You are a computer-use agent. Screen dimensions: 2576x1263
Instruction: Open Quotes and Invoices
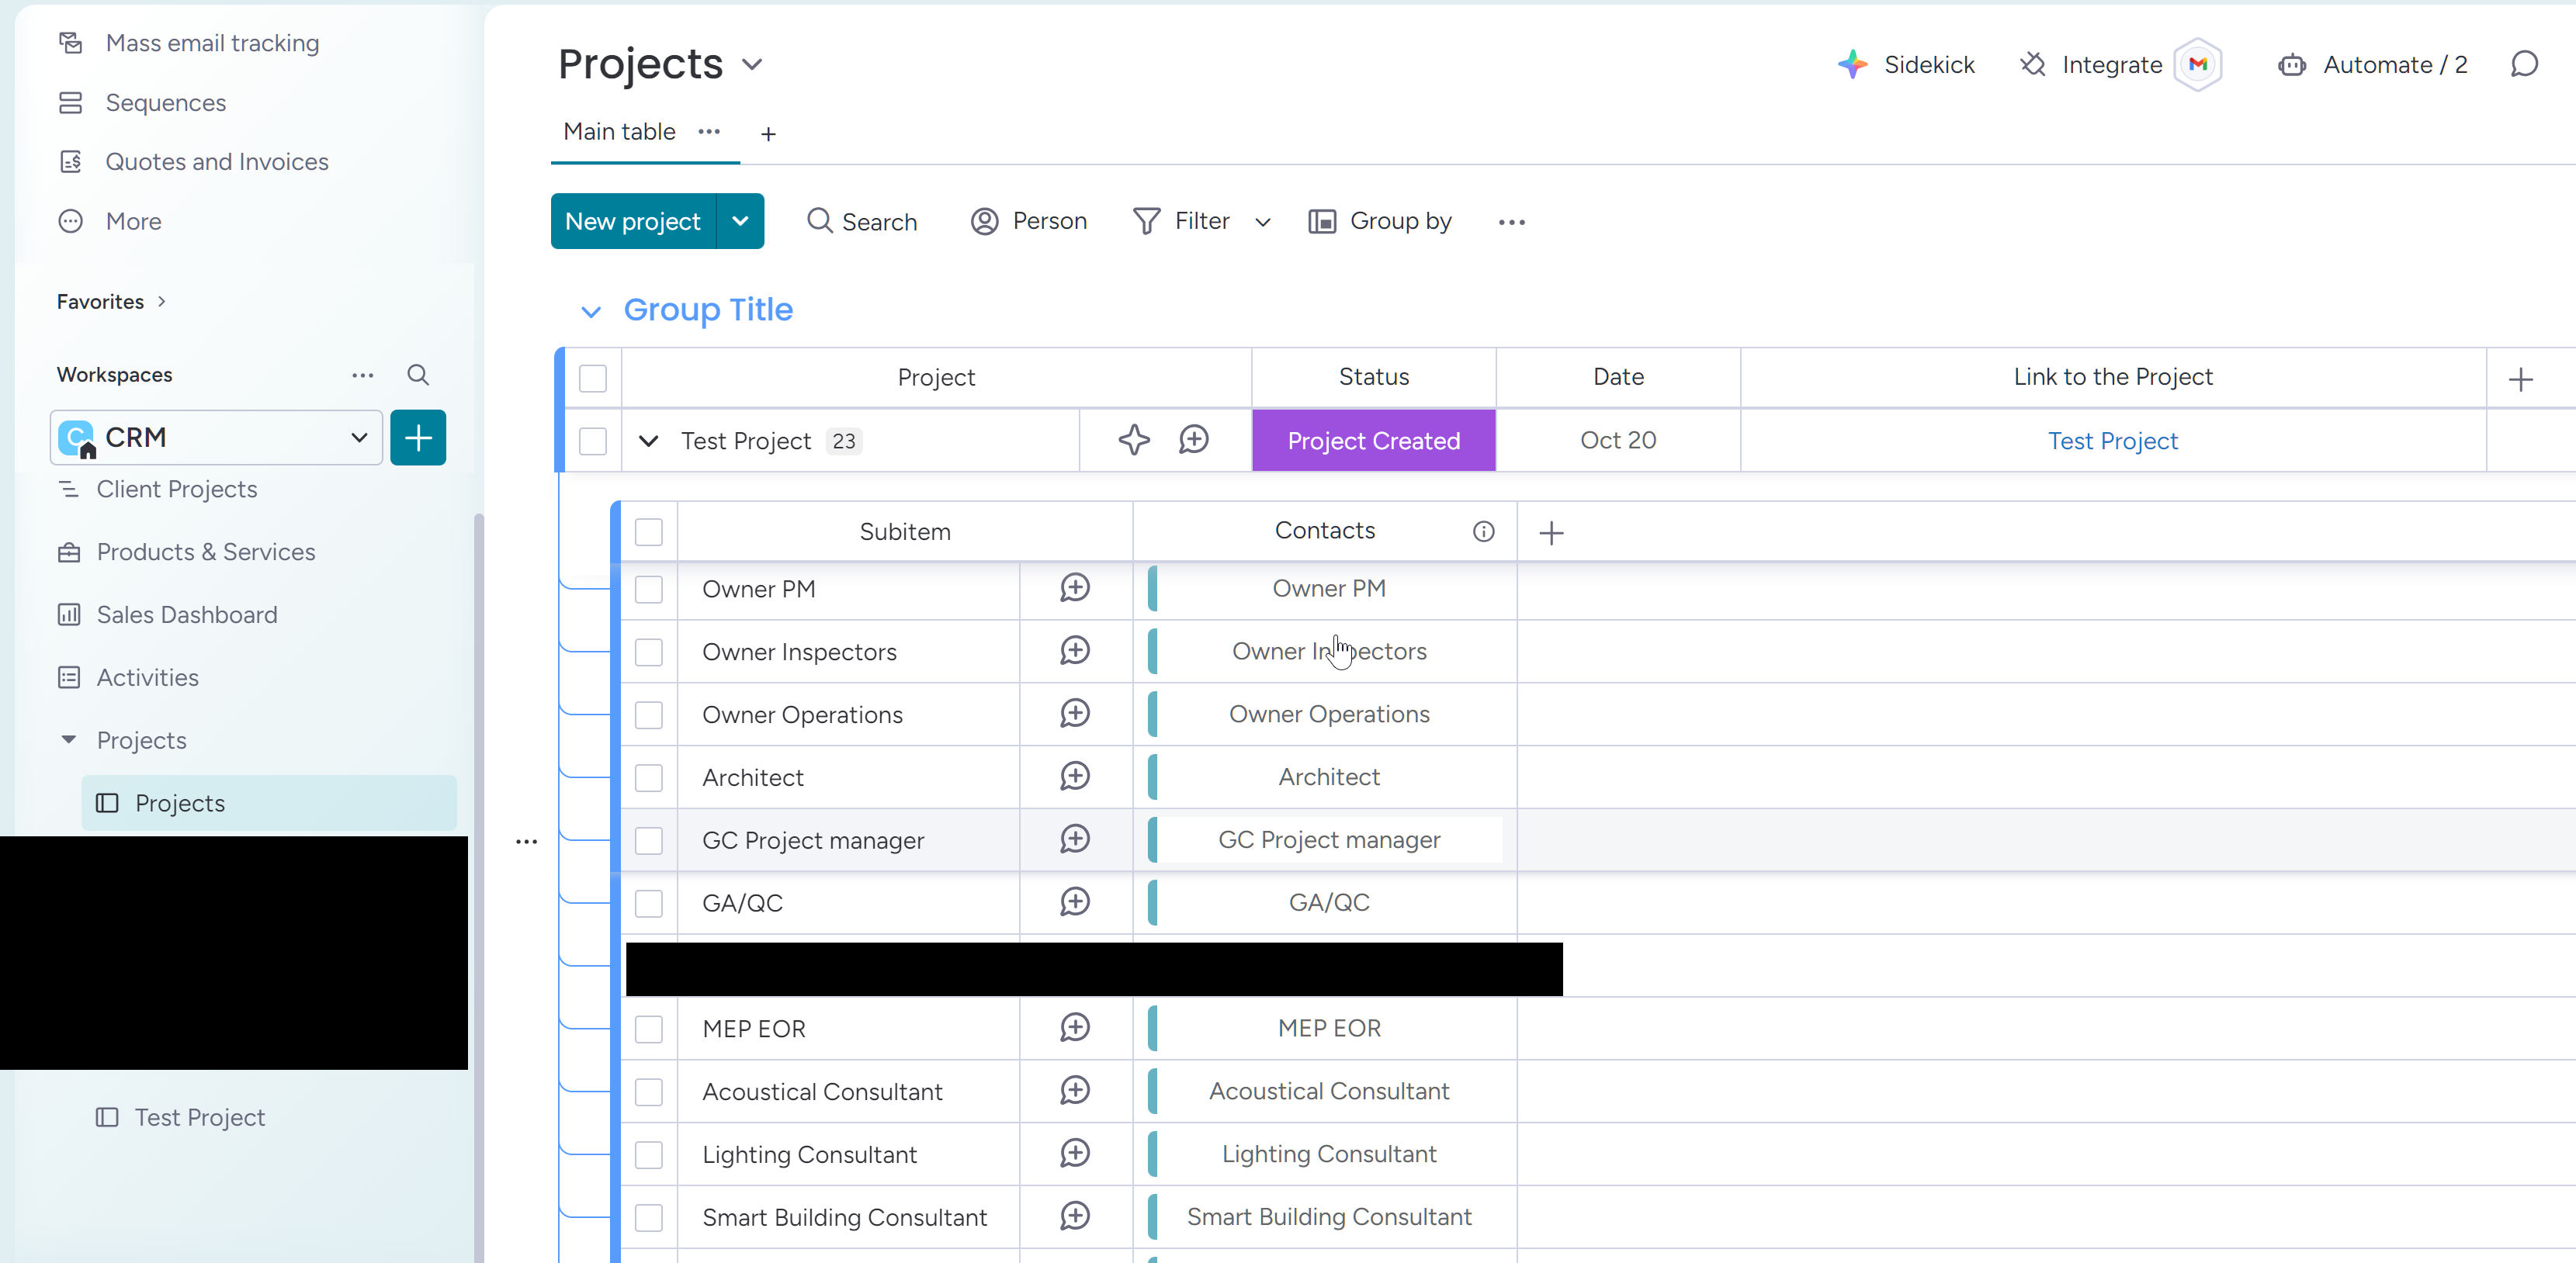click(217, 162)
